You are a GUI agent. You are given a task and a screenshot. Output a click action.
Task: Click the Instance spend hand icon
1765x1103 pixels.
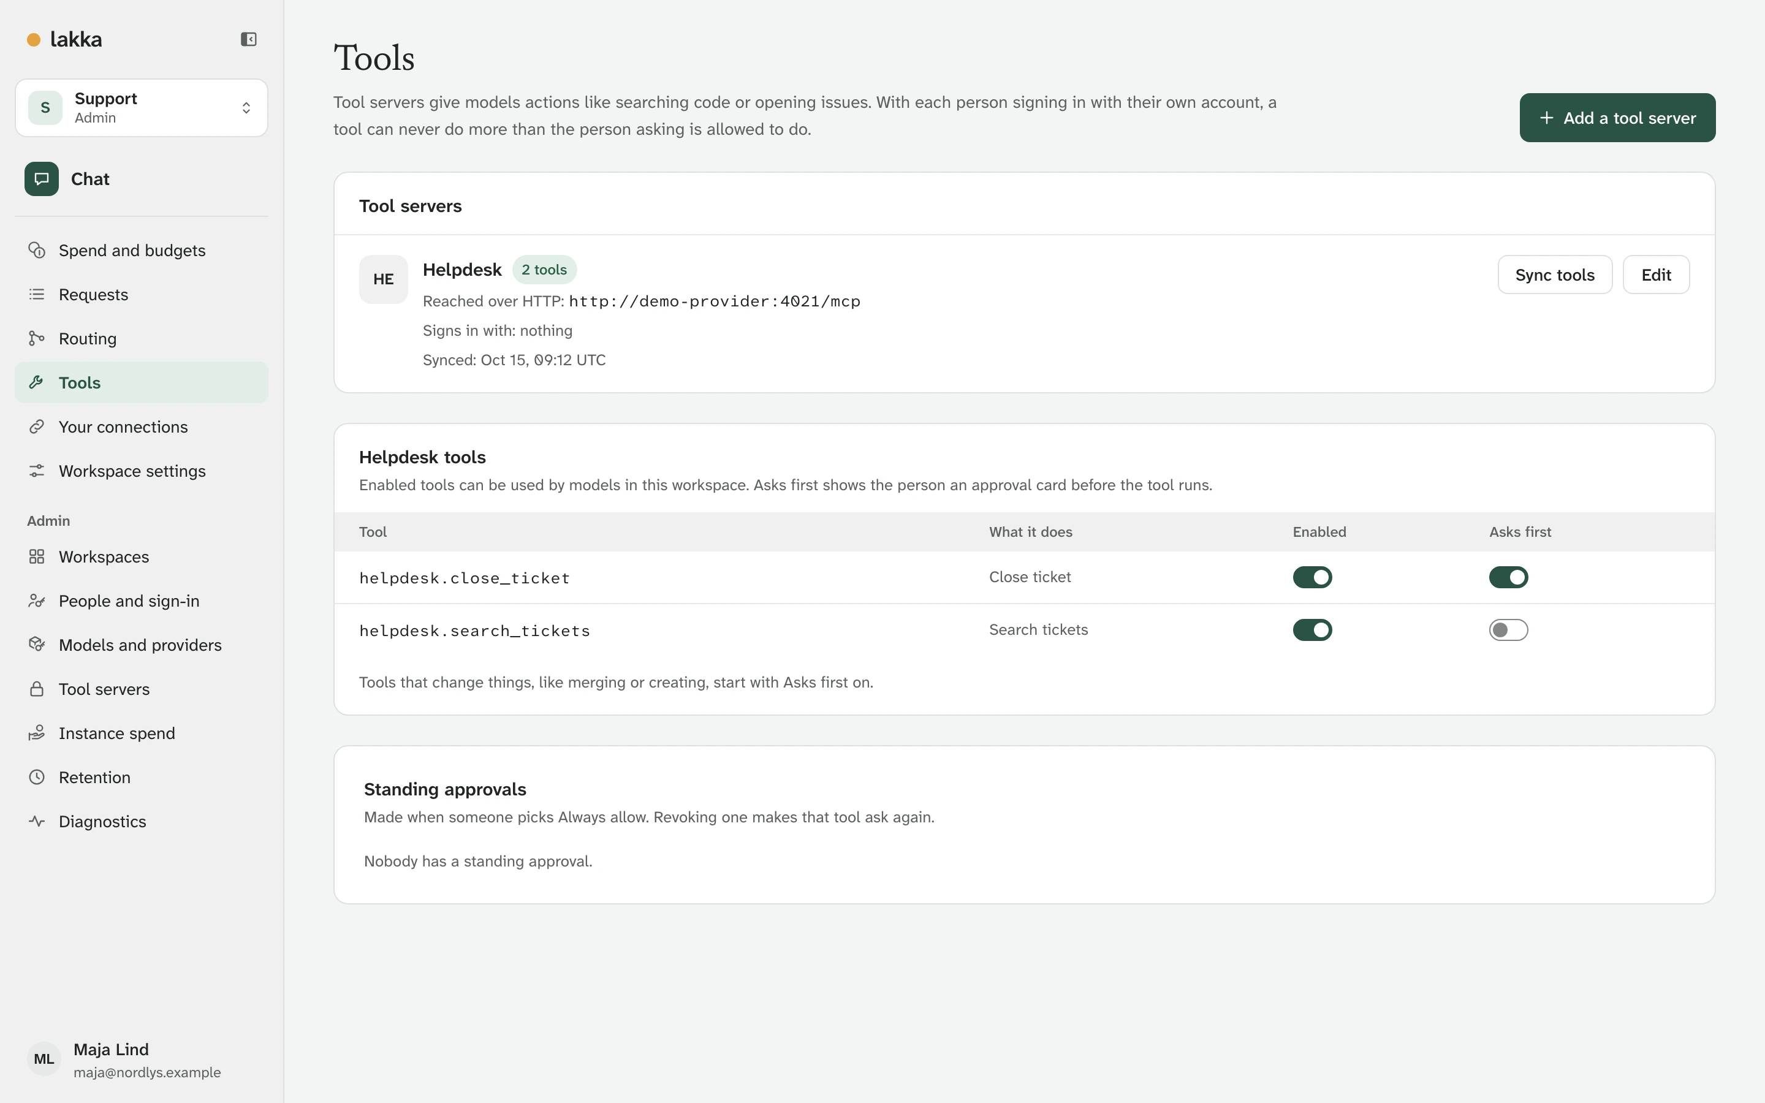click(x=37, y=733)
